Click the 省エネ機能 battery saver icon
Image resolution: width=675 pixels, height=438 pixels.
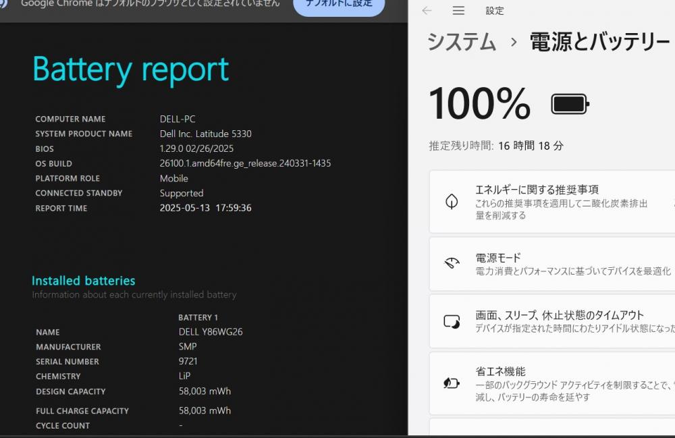(x=452, y=383)
